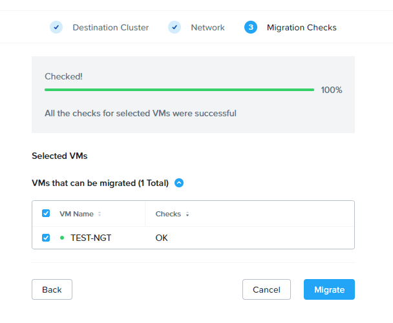Collapse the VMs that can be migrated section
Image resolution: width=393 pixels, height=323 pixels.
click(179, 183)
